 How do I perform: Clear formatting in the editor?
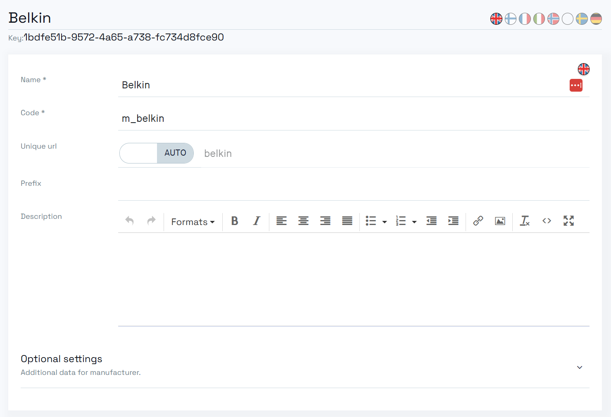525,221
